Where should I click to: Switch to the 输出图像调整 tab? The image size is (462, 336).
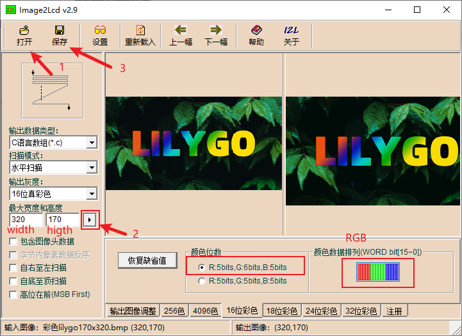pyautogui.click(x=132, y=311)
